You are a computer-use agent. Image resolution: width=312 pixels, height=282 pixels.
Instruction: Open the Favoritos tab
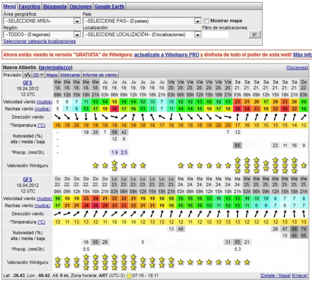(x=30, y=6)
